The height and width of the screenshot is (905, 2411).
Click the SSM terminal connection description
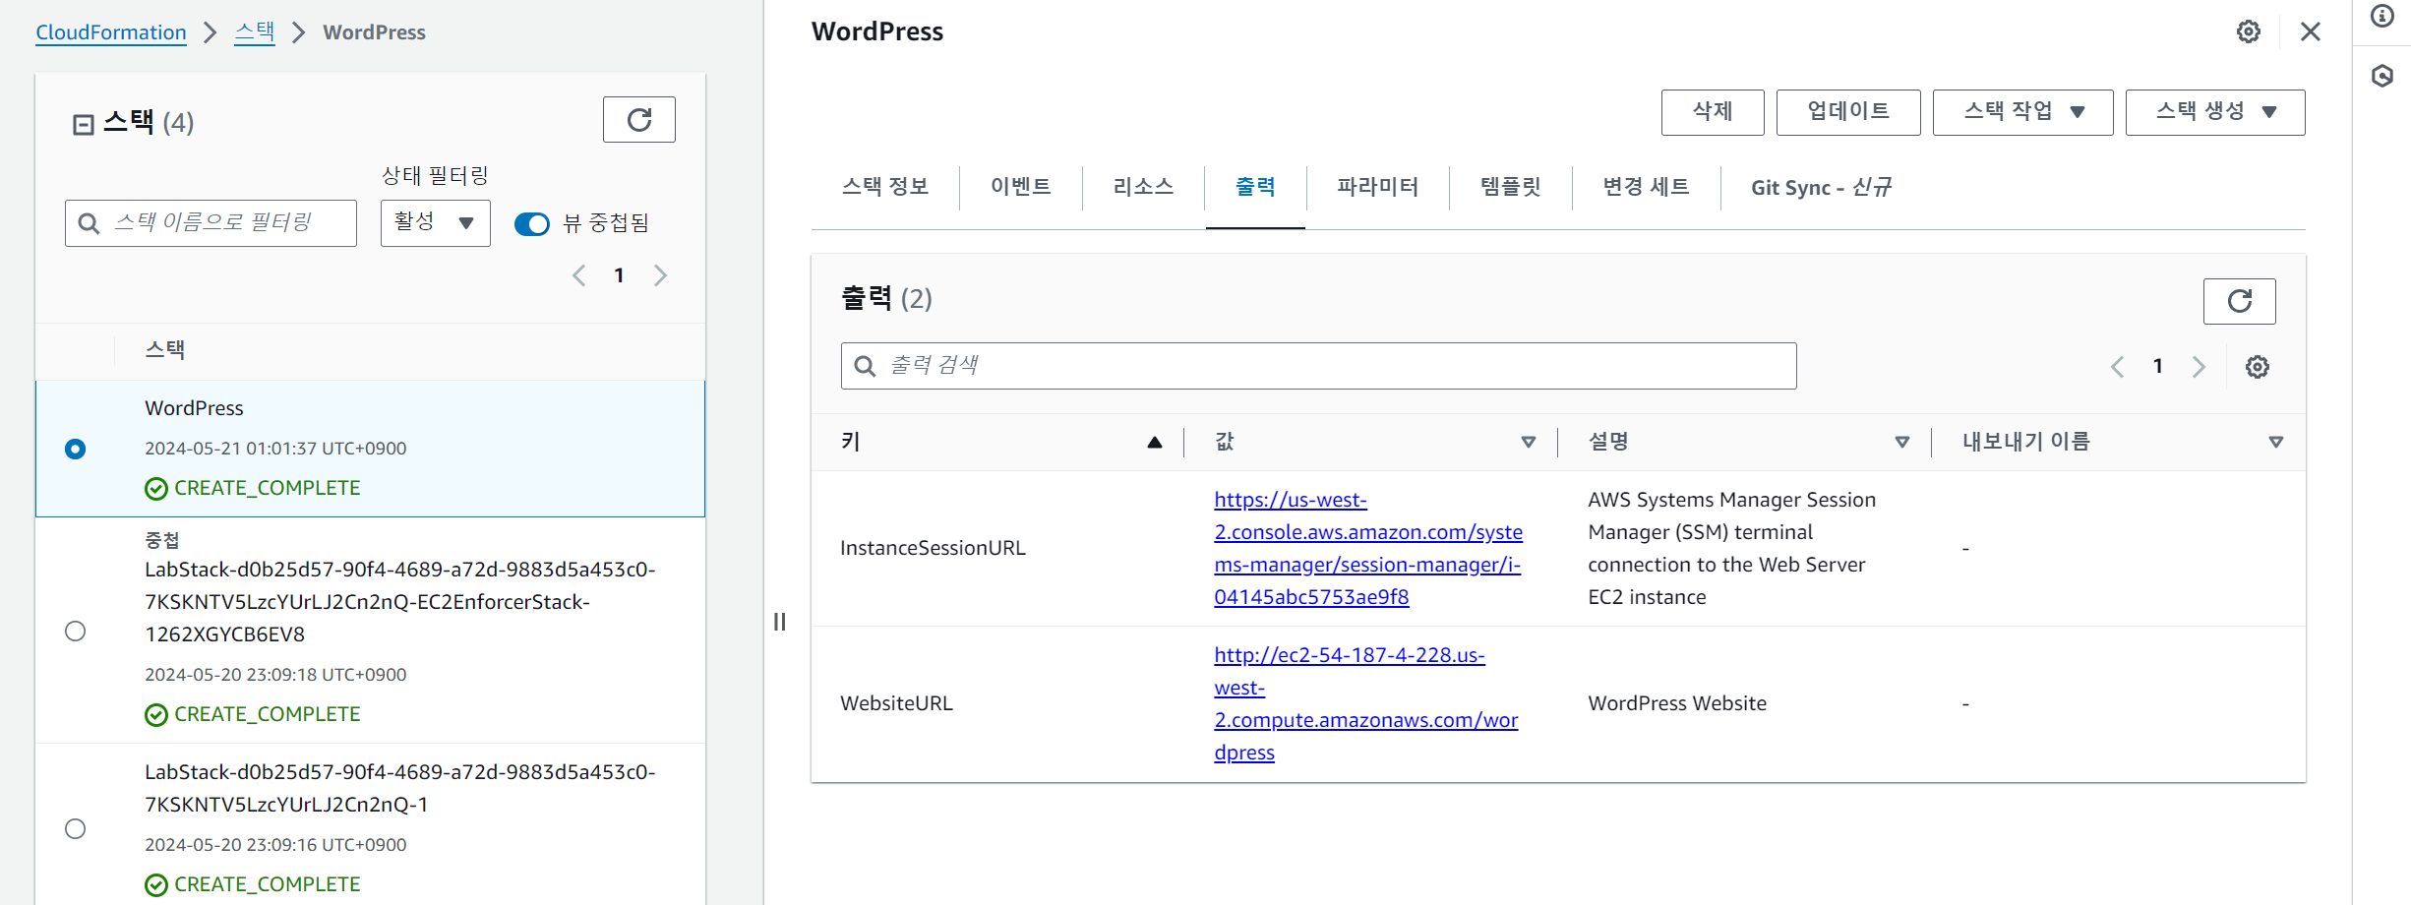coord(1731,548)
